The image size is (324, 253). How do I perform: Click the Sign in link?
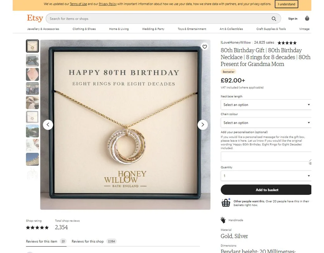pyautogui.click(x=293, y=19)
